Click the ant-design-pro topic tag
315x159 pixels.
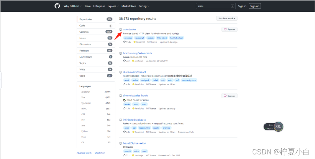click(189, 80)
